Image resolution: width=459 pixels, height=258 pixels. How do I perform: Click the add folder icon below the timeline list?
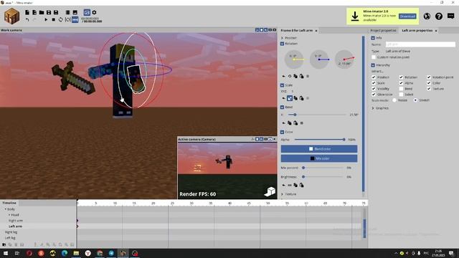pos(4,244)
